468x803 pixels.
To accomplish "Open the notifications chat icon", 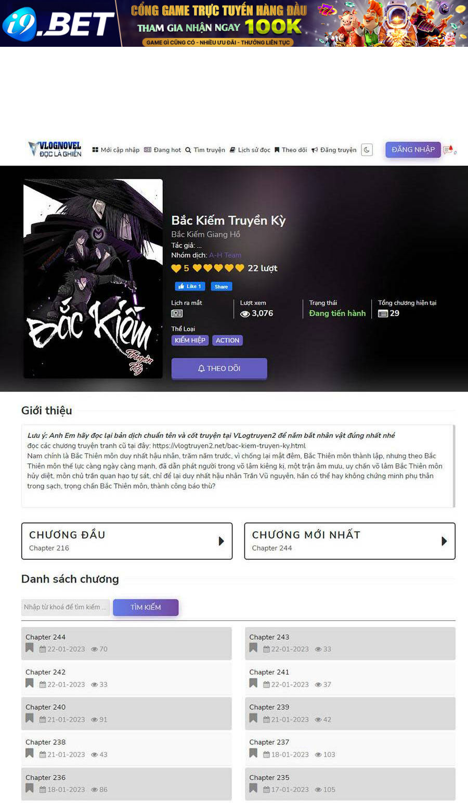I will 449,150.
